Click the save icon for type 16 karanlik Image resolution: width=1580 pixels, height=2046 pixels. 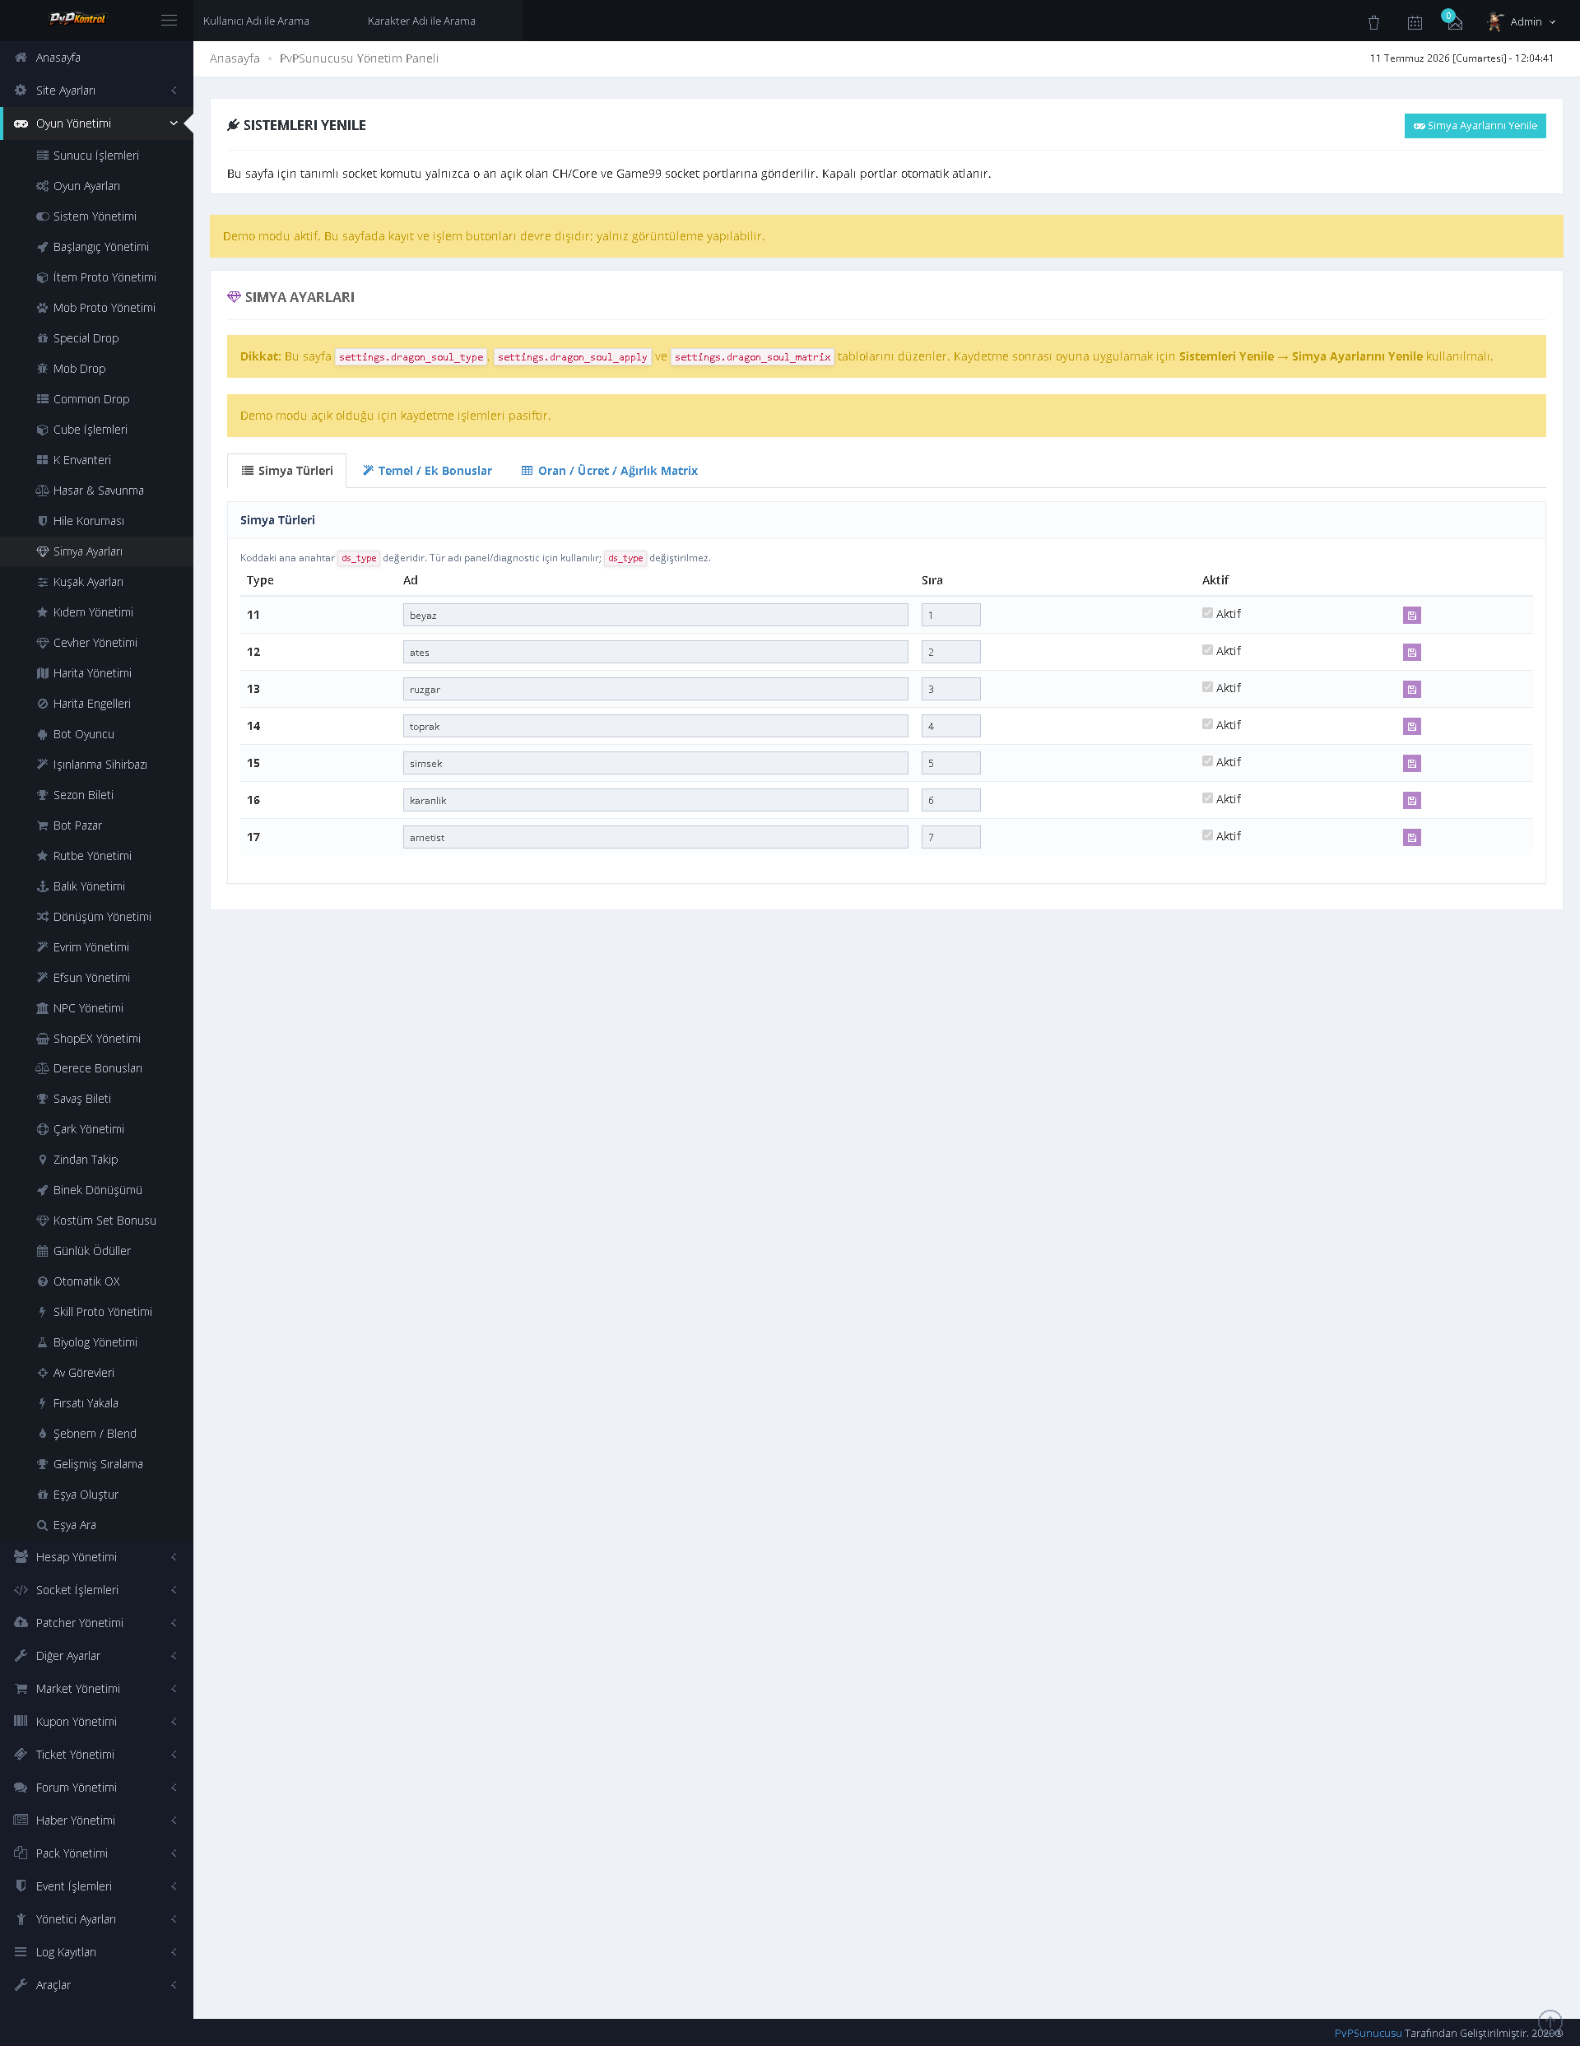point(1411,800)
